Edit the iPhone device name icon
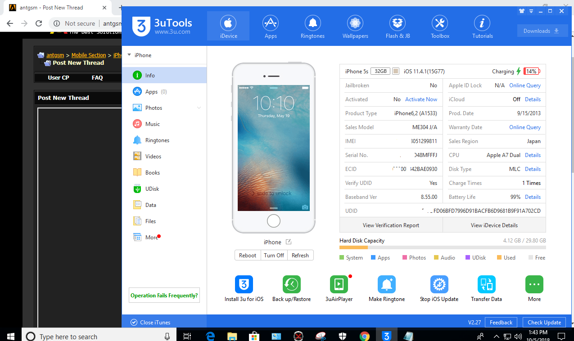 [x=289, y=242]
